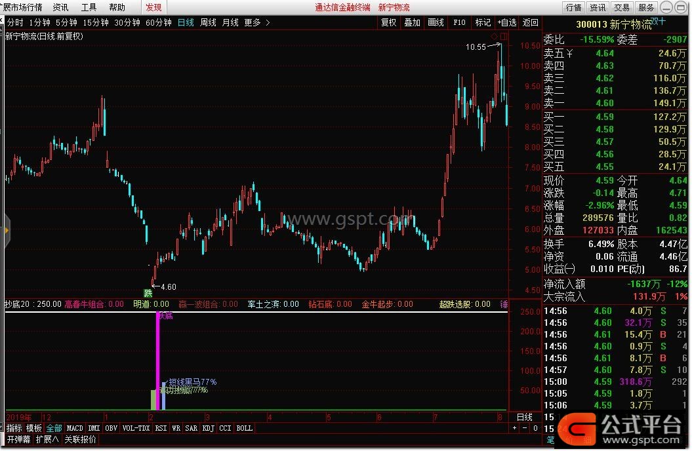Switch to the WR indicator
692x451 pixels.
[x=176, y=428]
